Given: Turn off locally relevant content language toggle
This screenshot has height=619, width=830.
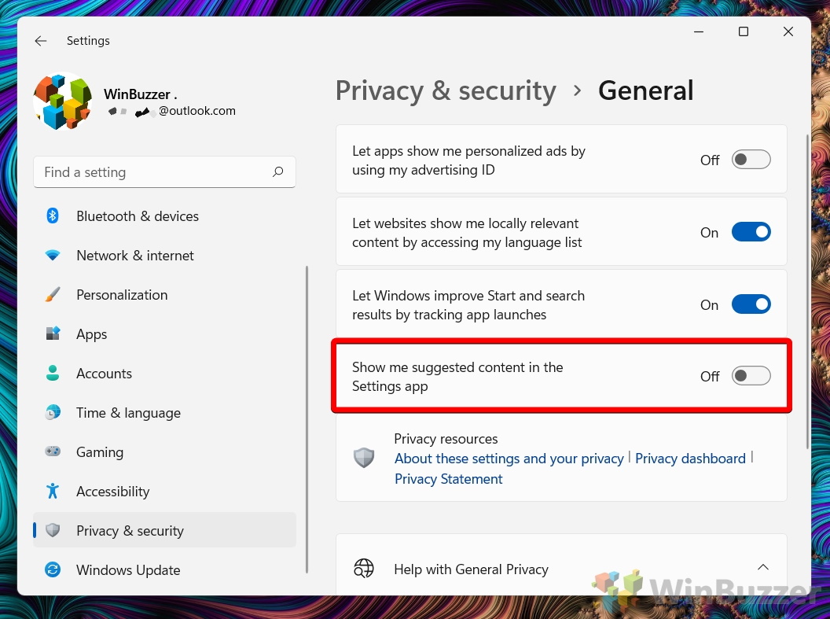Looking at the screenshot, I should (x=751, y=232).
